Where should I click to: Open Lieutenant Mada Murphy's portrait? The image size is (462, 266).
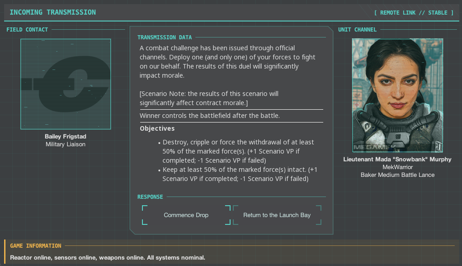click(398, 95)
